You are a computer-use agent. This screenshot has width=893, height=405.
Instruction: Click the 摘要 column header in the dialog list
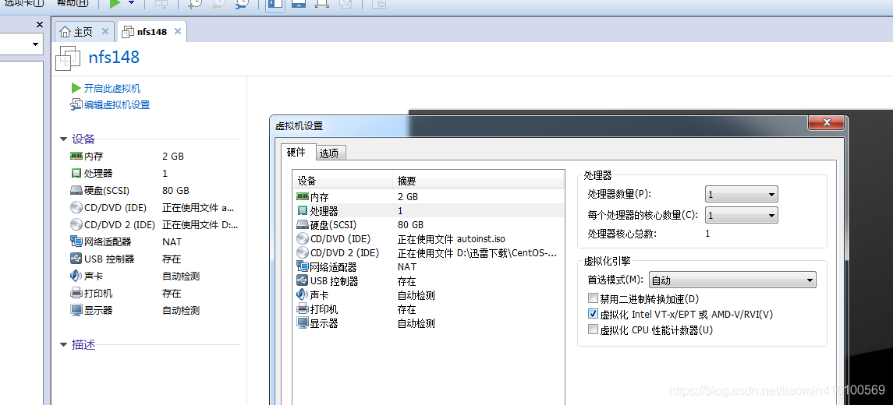[478, 181]
